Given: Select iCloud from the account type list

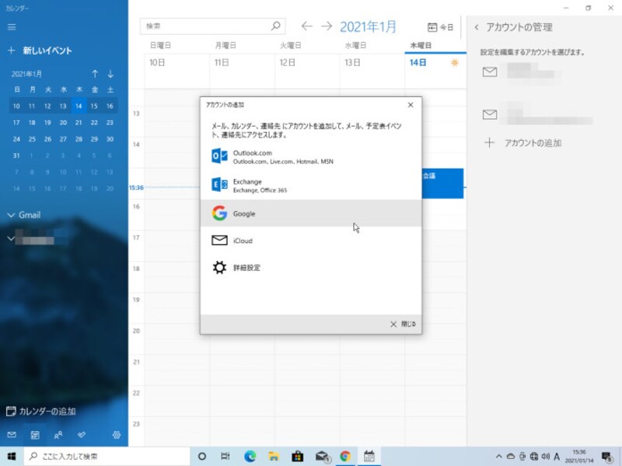Looking at the screenshot, I should pos(241,239).
